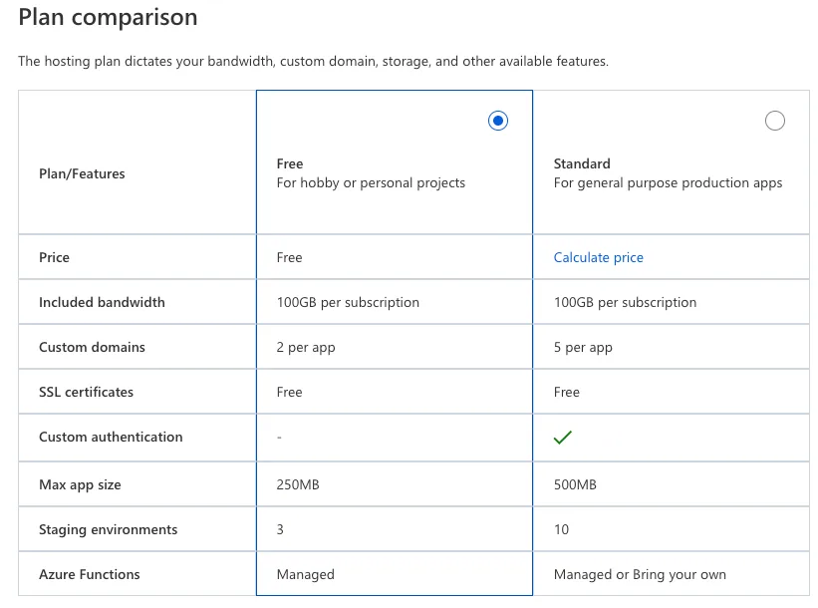Click the Managed or Bring your own cell
Image resolution: width=818 pixels, height=608 pixels.
[x=640, y=574]
